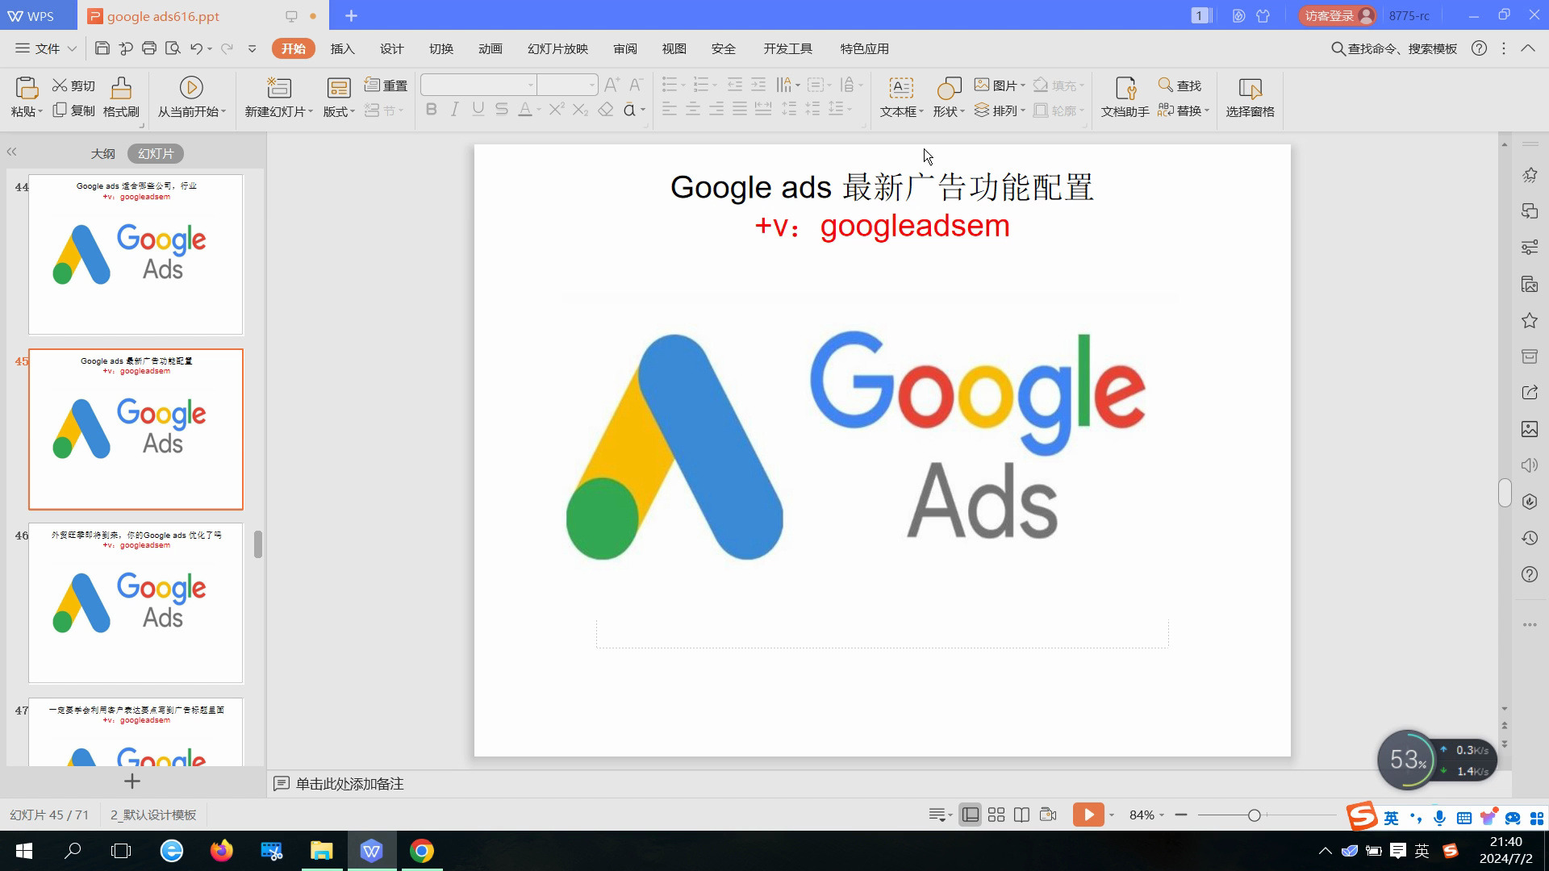This screenshot has height=871, width=1549.
Task: Toggle normal view icon in status bar
Action: (x=971, y=815)
